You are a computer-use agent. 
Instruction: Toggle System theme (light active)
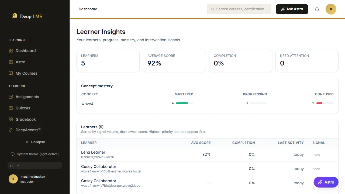pyautogui.click(x=35, y=154)
